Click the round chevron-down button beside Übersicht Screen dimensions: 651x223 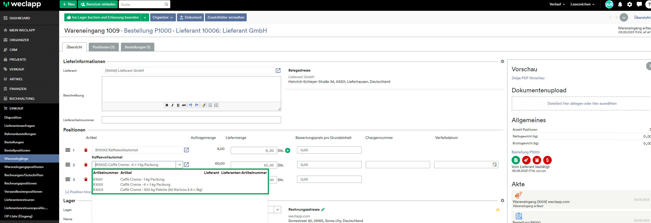[624, 17]
